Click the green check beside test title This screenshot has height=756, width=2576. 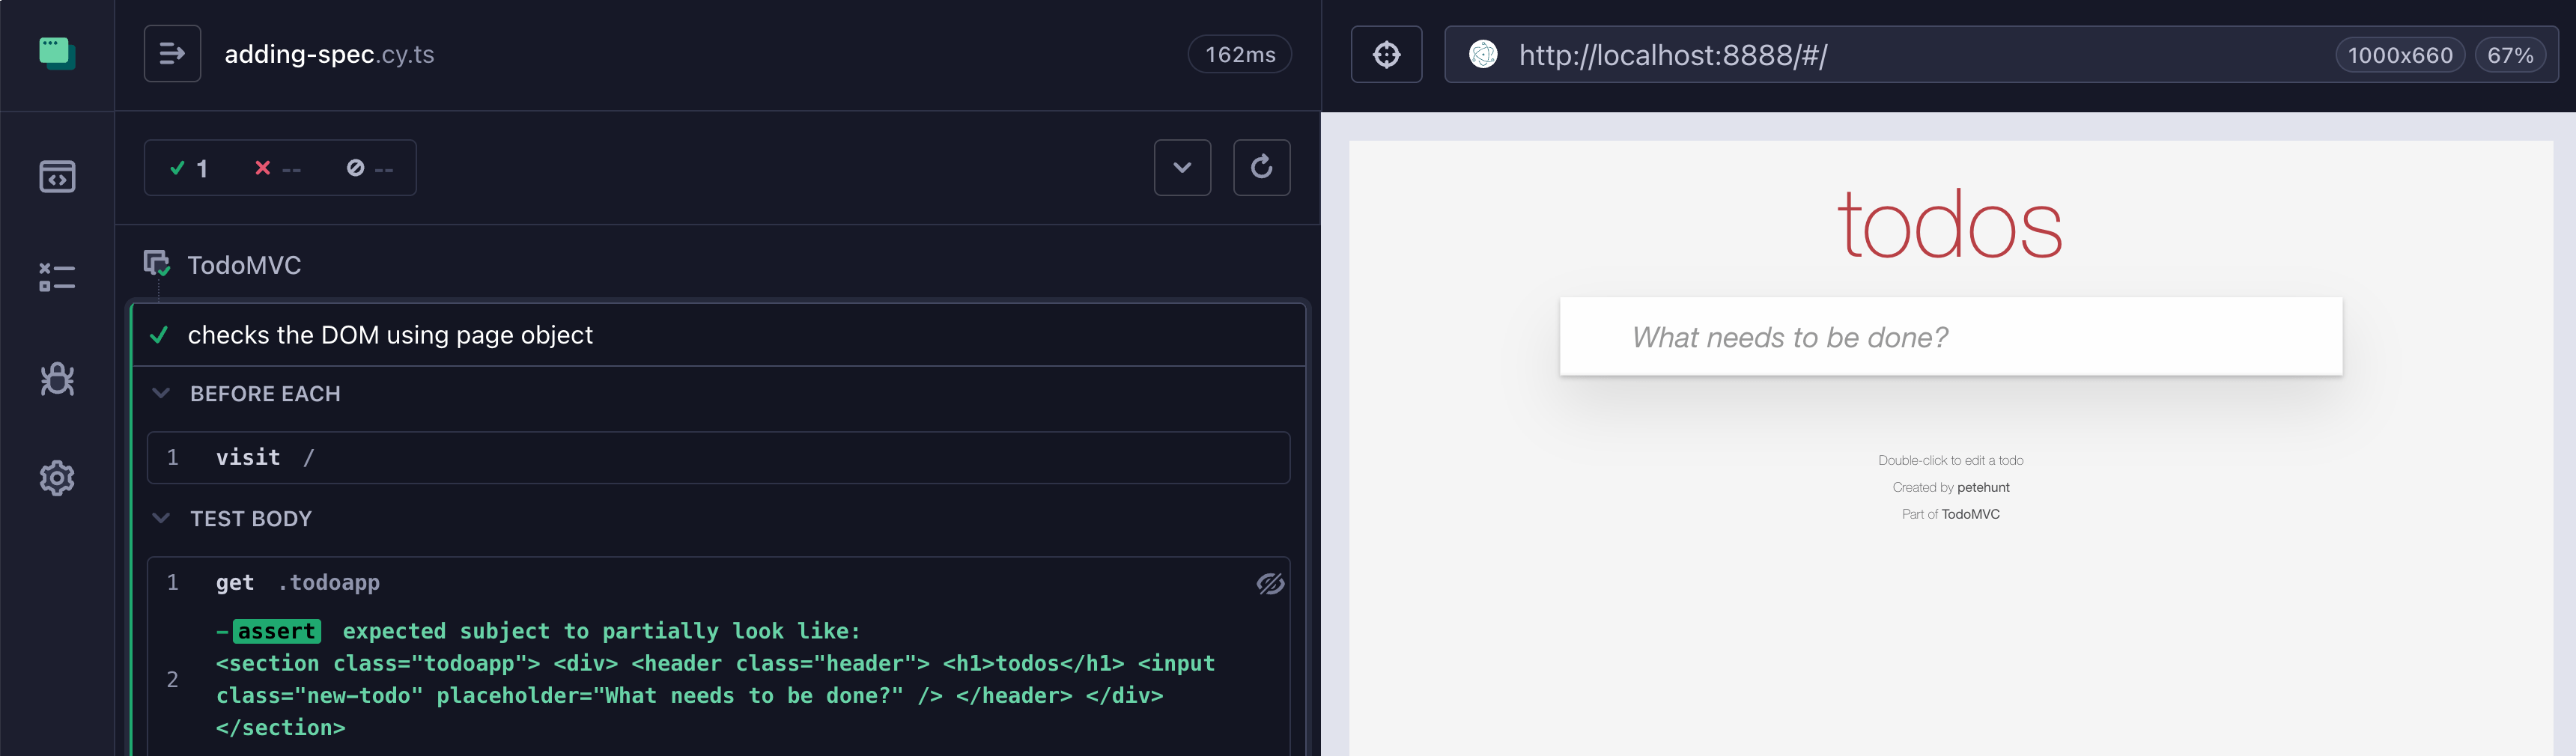click(158, 335)
